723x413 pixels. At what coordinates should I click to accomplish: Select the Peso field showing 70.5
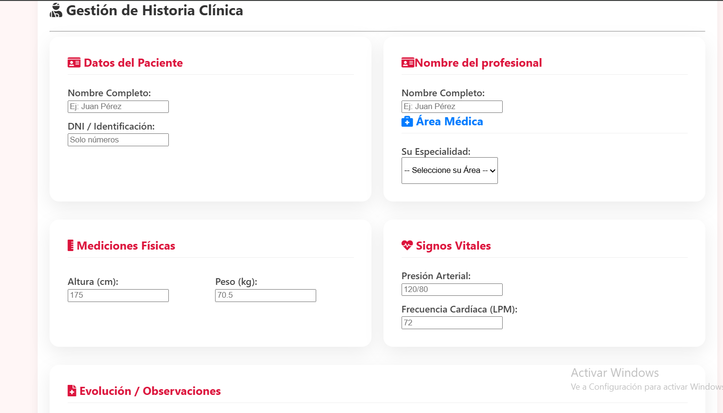pyautogui.click(x=265, y=295)
